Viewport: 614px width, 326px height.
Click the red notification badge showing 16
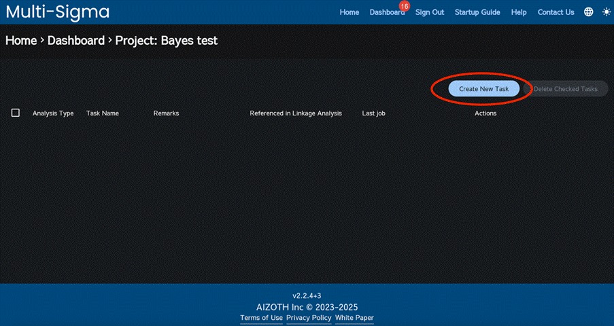pos(405,6)
